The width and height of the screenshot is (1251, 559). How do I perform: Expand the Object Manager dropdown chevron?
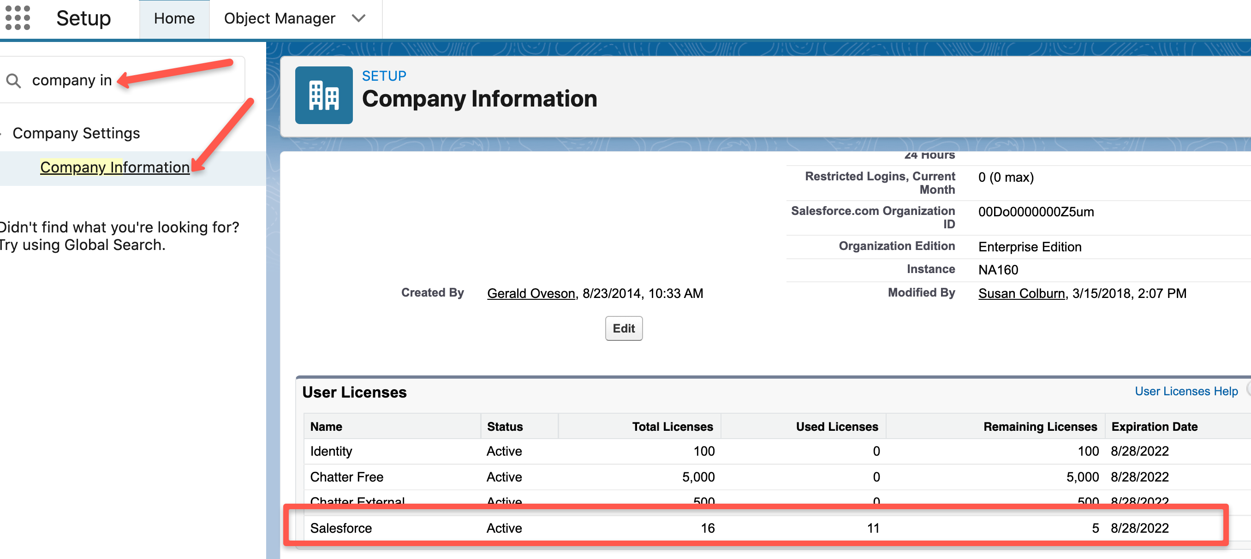pos(358,18)
